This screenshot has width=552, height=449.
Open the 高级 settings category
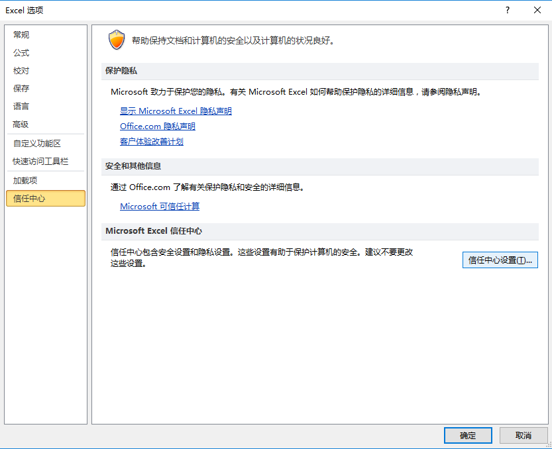click(22, 125)
